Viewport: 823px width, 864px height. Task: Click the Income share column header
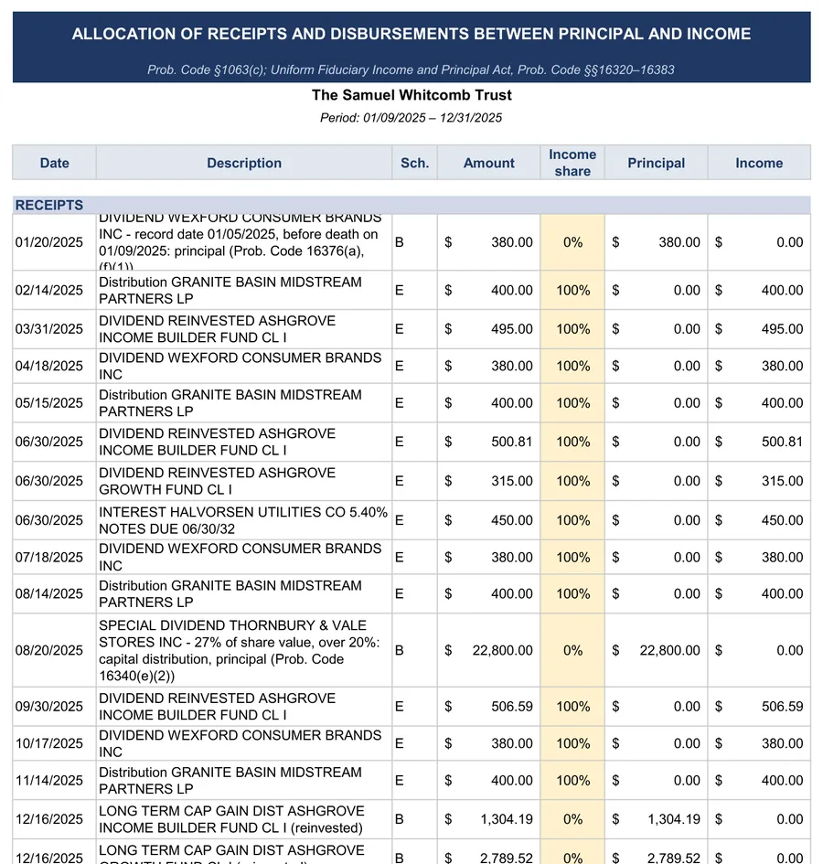[x=572, y=163]
